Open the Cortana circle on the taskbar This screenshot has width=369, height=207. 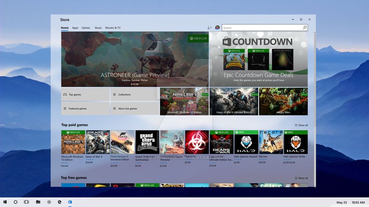coord(16,202)
